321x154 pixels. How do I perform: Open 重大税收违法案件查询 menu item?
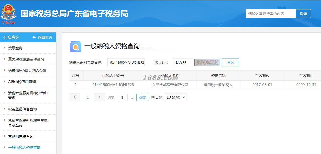click(x=26, y=59)
